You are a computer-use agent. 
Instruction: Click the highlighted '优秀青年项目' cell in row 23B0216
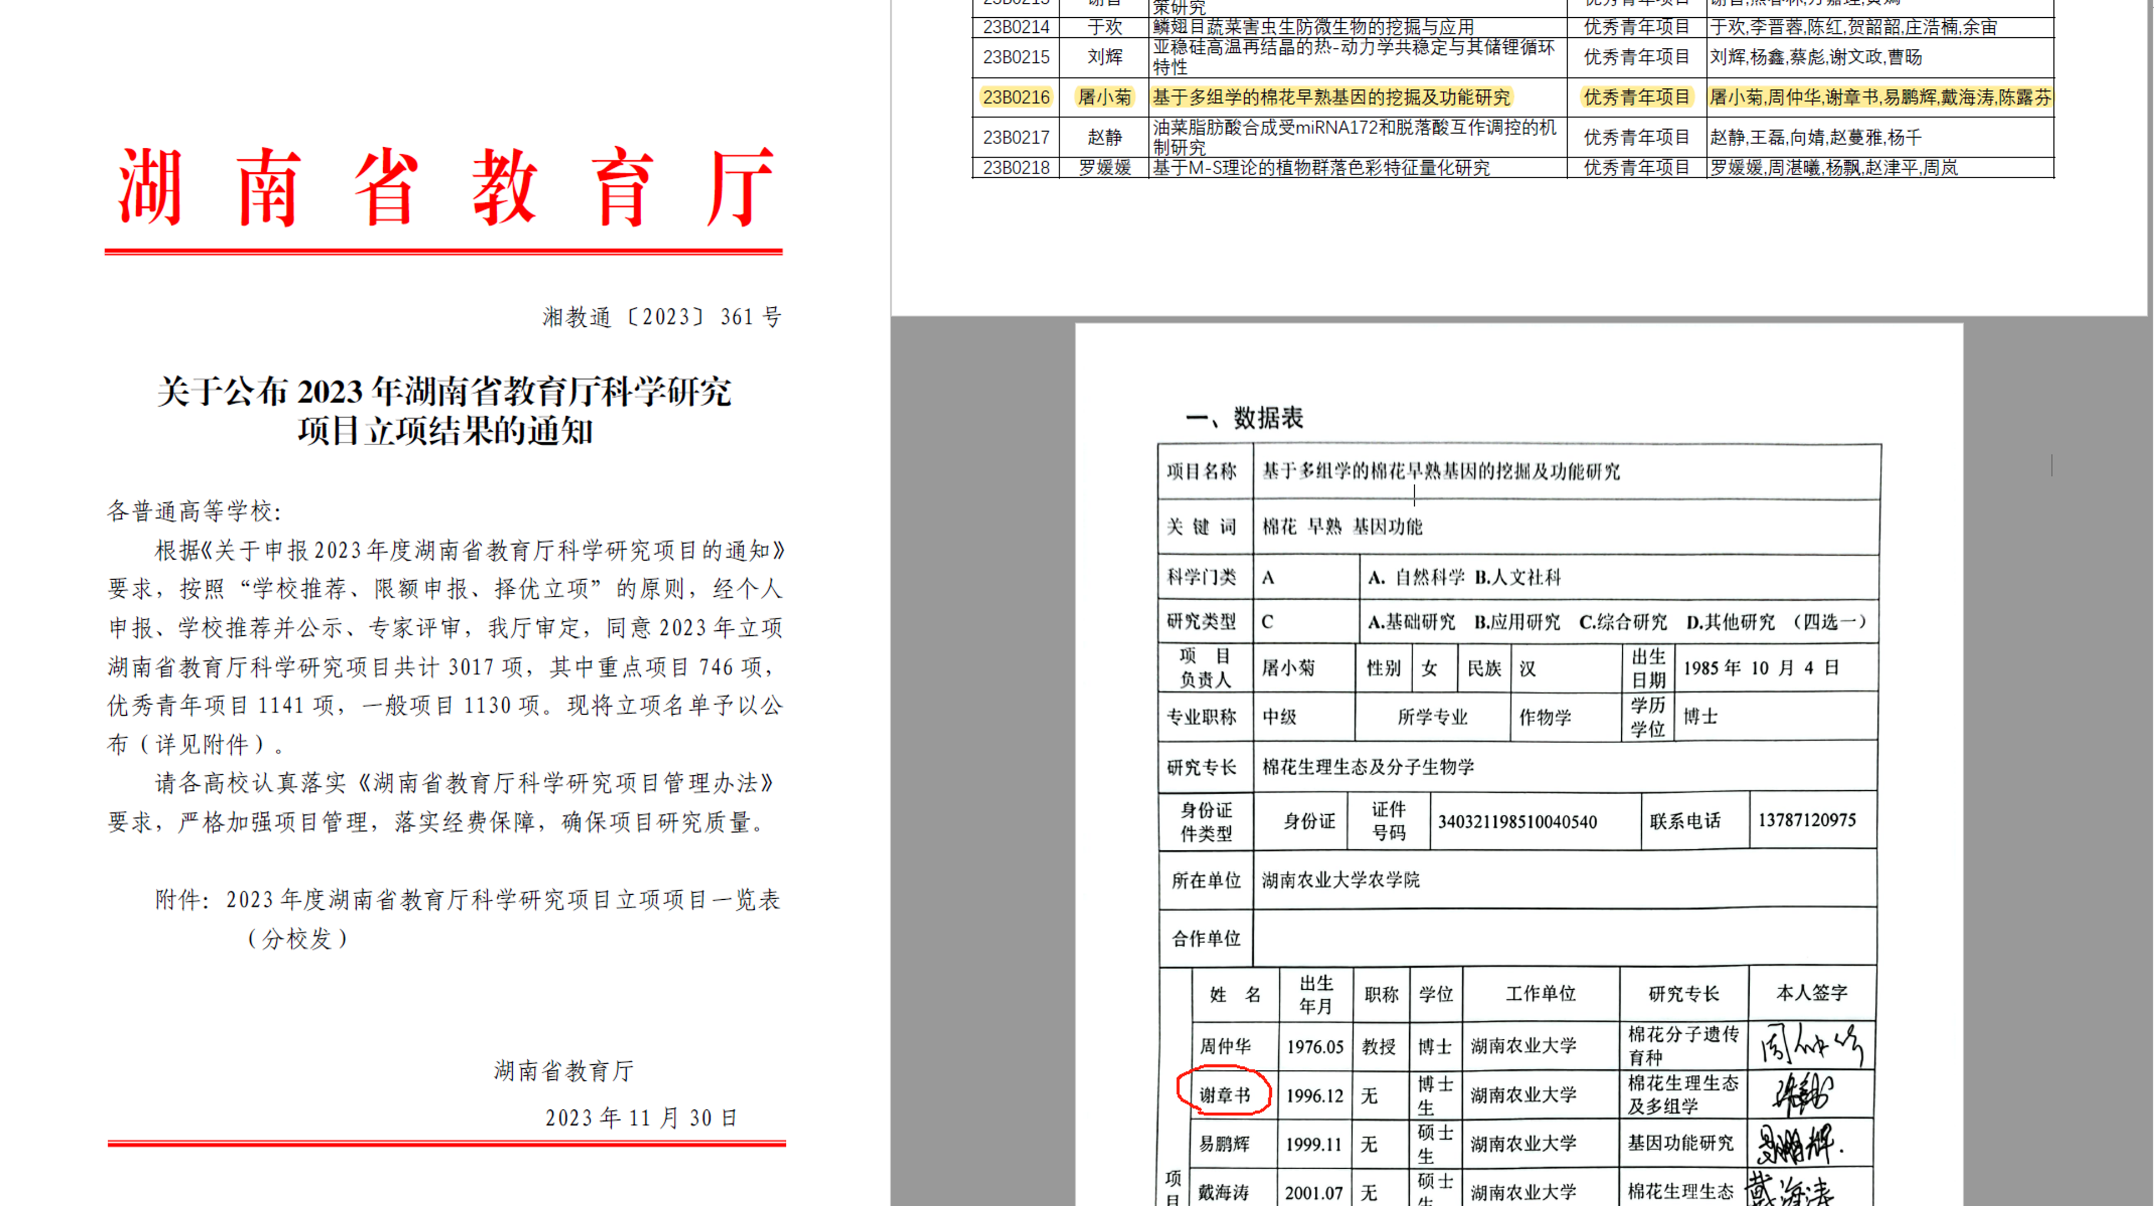pyautogui.click(x=1636, y=97)
